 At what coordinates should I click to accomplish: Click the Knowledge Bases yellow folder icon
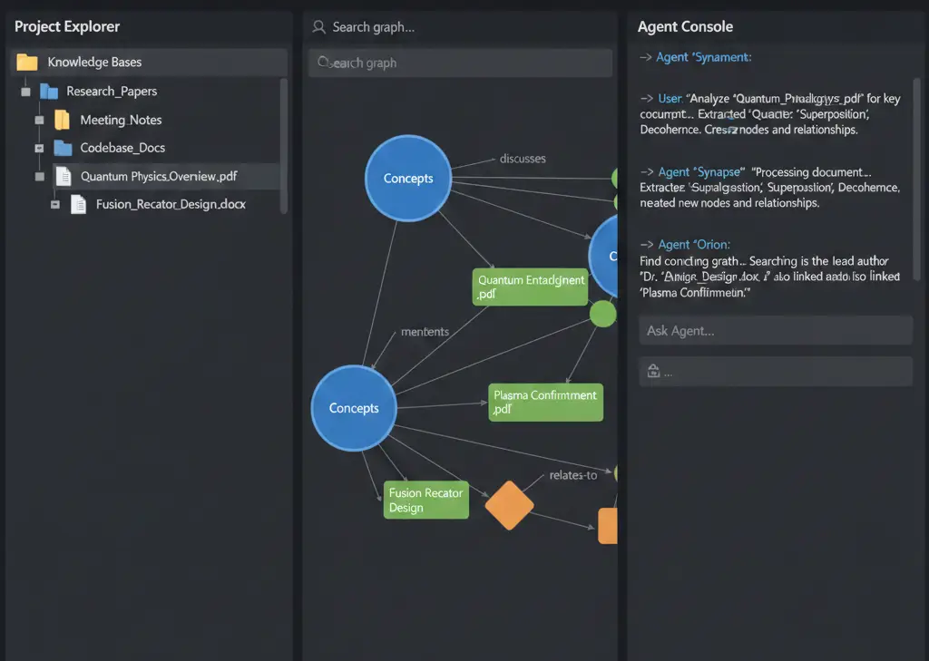(27, 63)
